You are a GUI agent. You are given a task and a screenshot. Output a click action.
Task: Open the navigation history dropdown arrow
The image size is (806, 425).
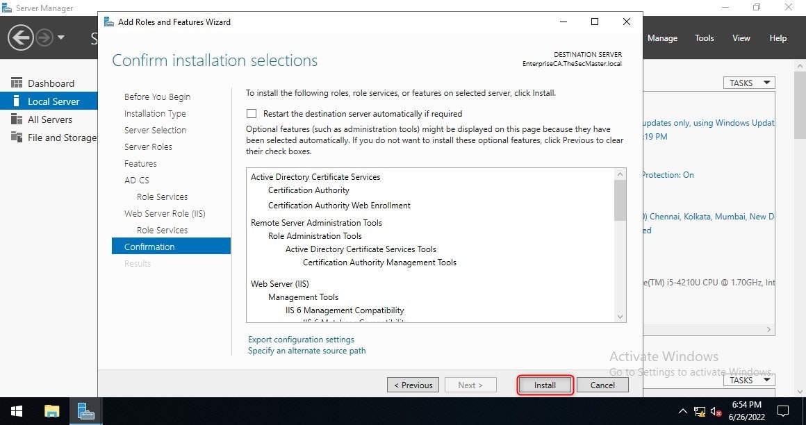(61, 37)
